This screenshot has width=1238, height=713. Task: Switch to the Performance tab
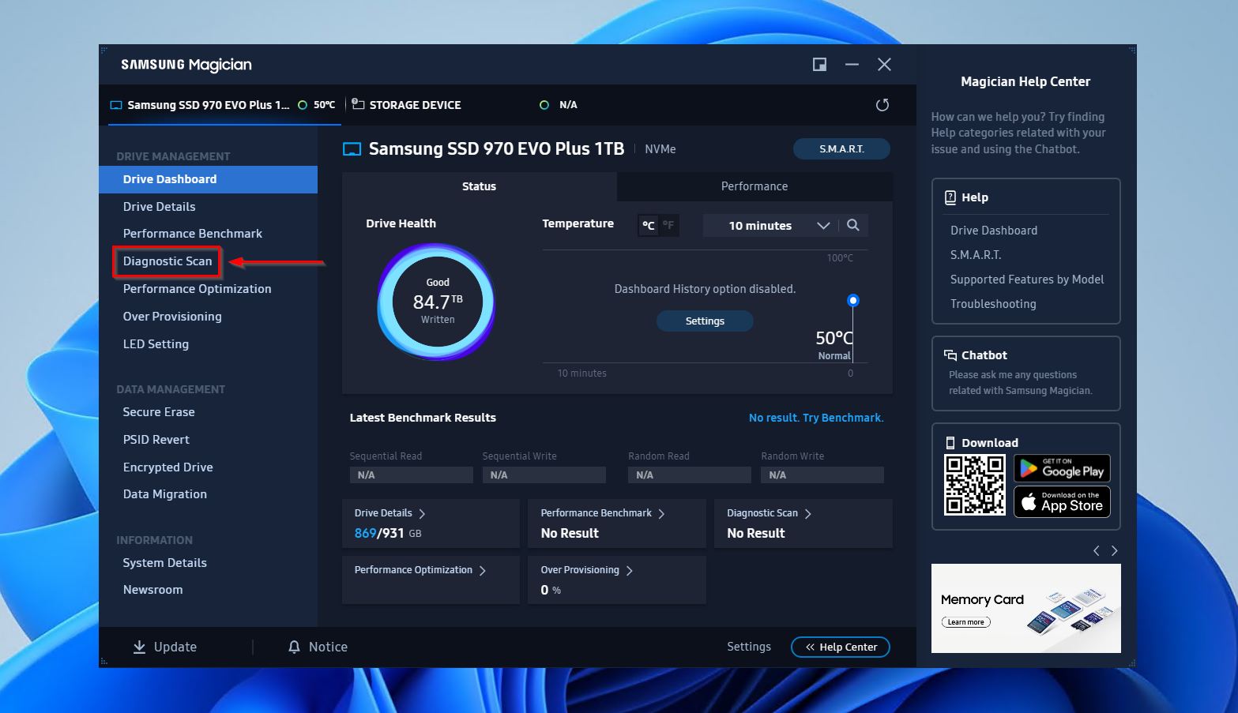point(754,186)
